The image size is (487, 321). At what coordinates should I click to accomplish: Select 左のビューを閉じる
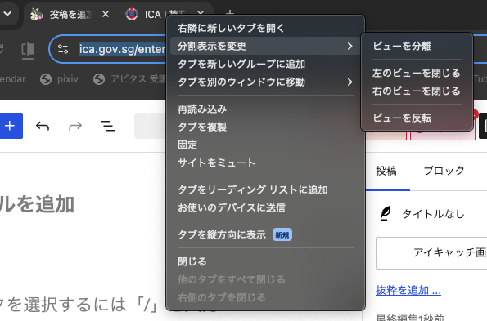(417, 74)
